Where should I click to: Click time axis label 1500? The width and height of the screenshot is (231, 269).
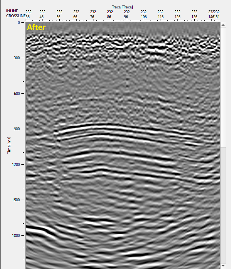click(16, 200)
